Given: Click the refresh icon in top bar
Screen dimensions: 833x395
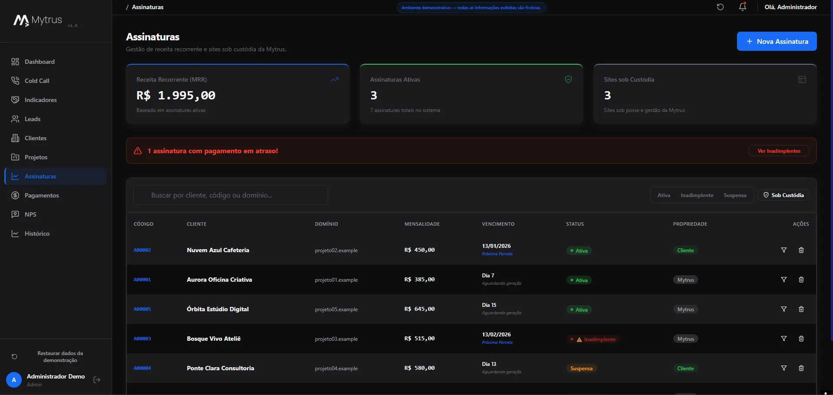Looking at the screenshot, I should (x=720, y=7).
